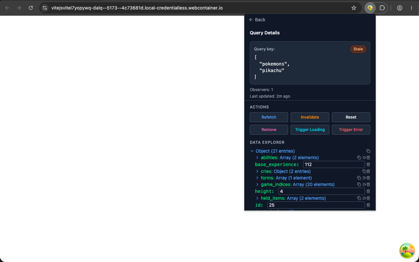Copy the game_indices array

coord(359,184)
